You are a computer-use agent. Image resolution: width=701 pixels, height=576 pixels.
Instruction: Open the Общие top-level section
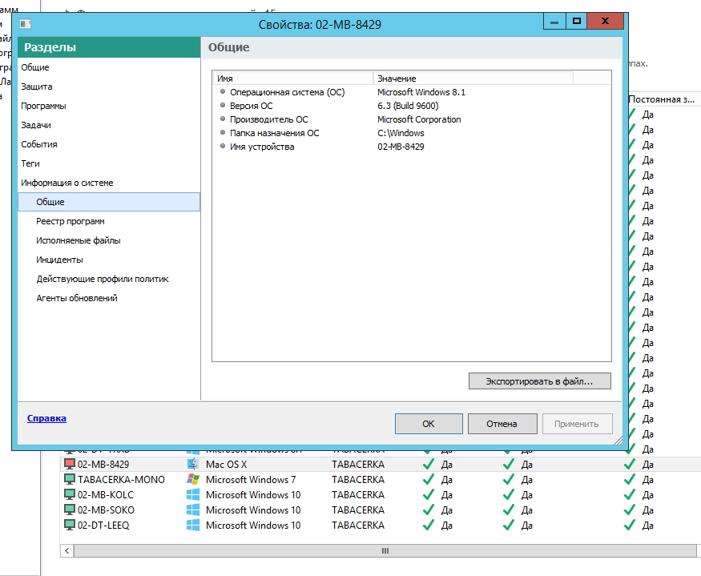tap(109, 67)
